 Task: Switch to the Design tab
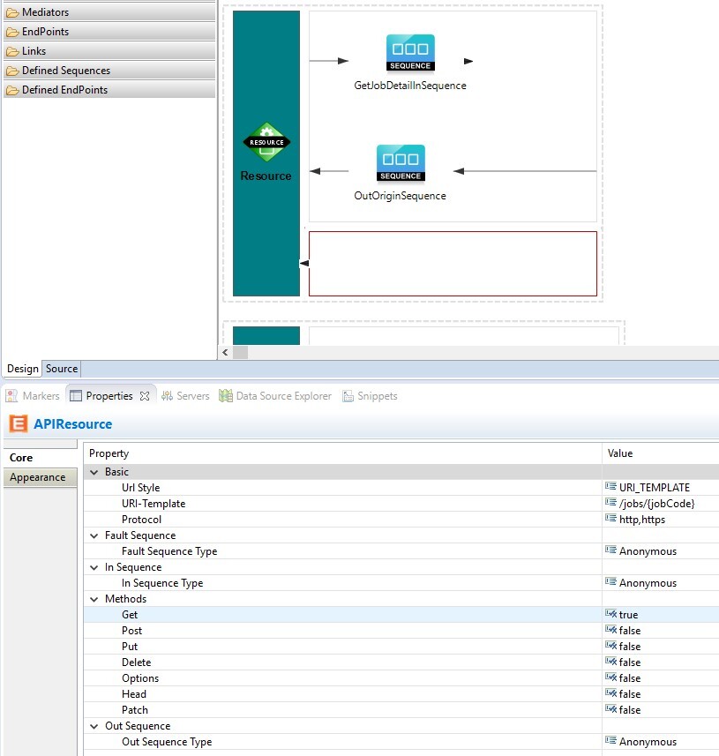[23, 369]
